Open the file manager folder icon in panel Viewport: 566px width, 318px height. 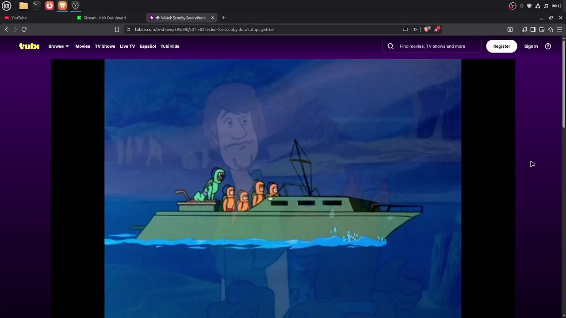(x=23, y=6)
